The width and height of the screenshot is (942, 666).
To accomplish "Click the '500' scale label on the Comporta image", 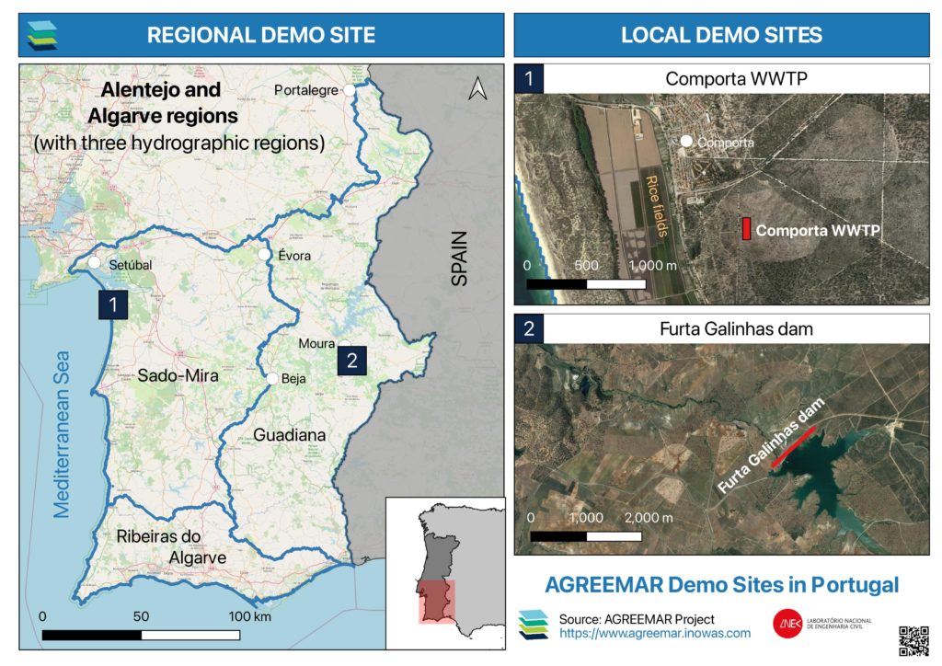I will 586,266.
